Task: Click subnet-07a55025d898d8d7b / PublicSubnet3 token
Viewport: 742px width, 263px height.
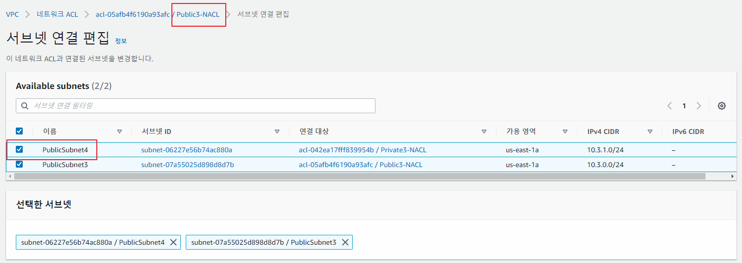Action: 269,242
